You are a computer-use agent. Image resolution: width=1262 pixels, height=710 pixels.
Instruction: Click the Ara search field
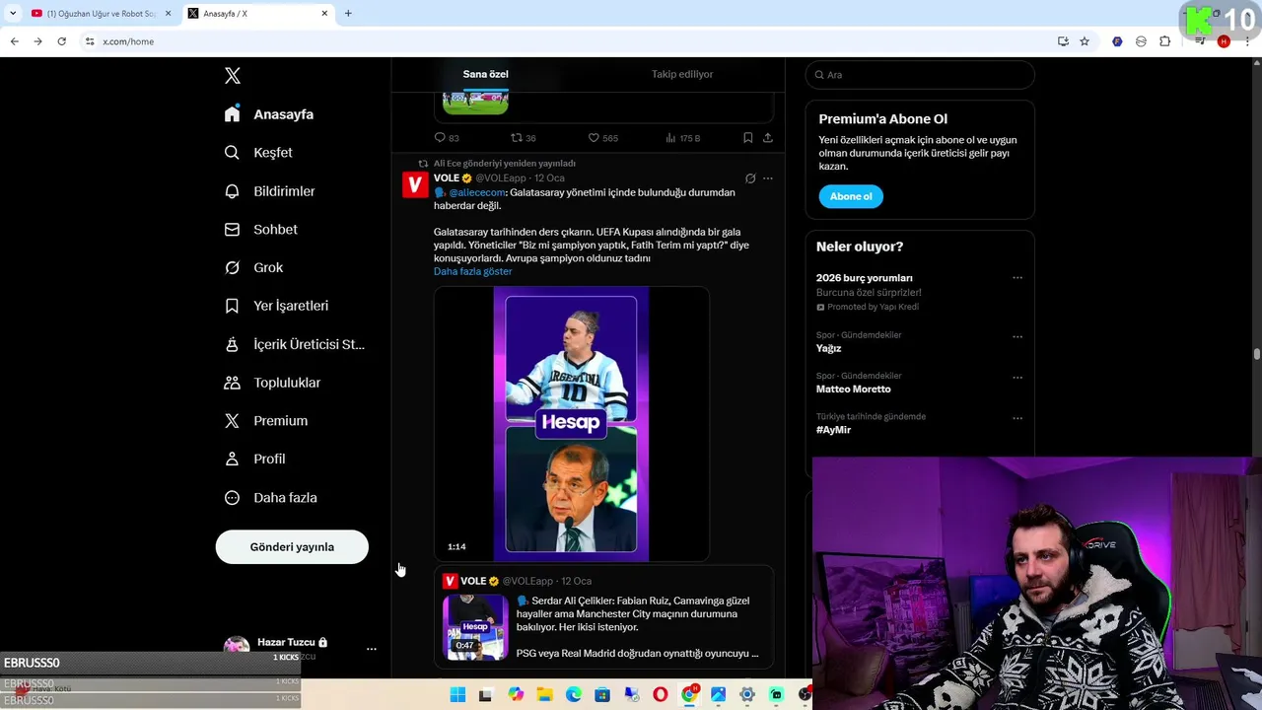(920, 75)
